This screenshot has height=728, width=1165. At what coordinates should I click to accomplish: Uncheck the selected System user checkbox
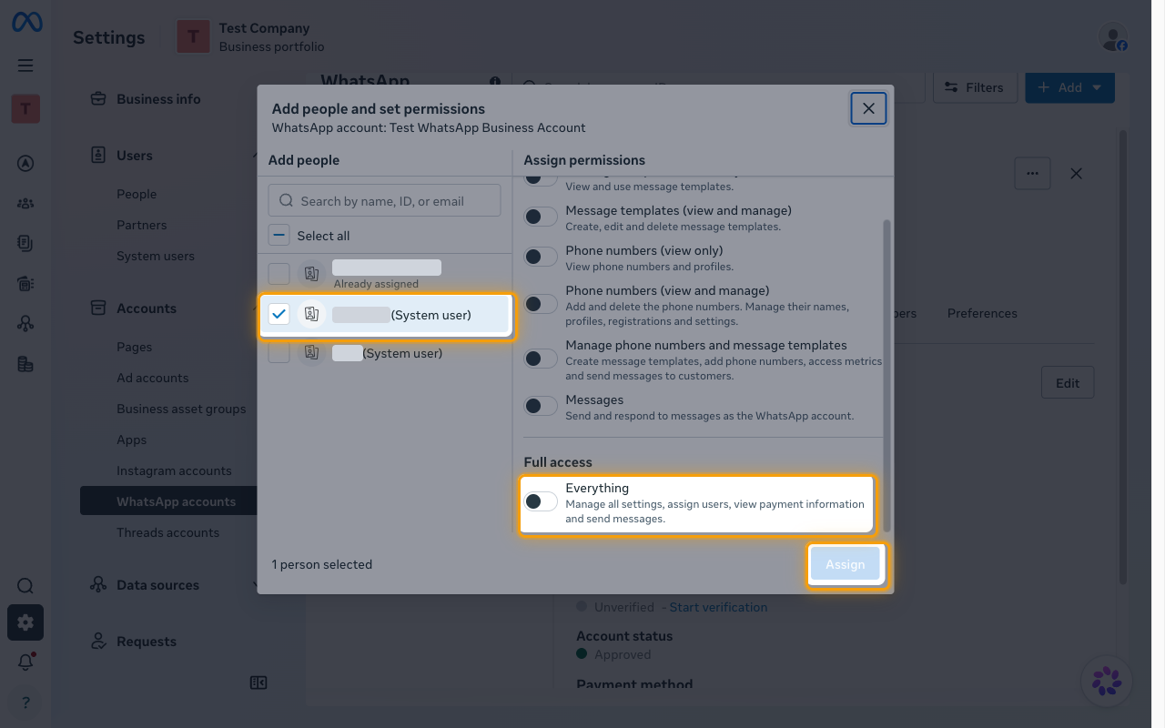279,315
